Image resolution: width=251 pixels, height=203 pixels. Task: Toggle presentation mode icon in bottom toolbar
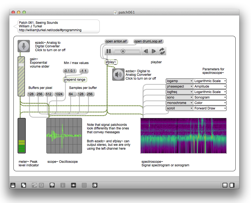52,185
